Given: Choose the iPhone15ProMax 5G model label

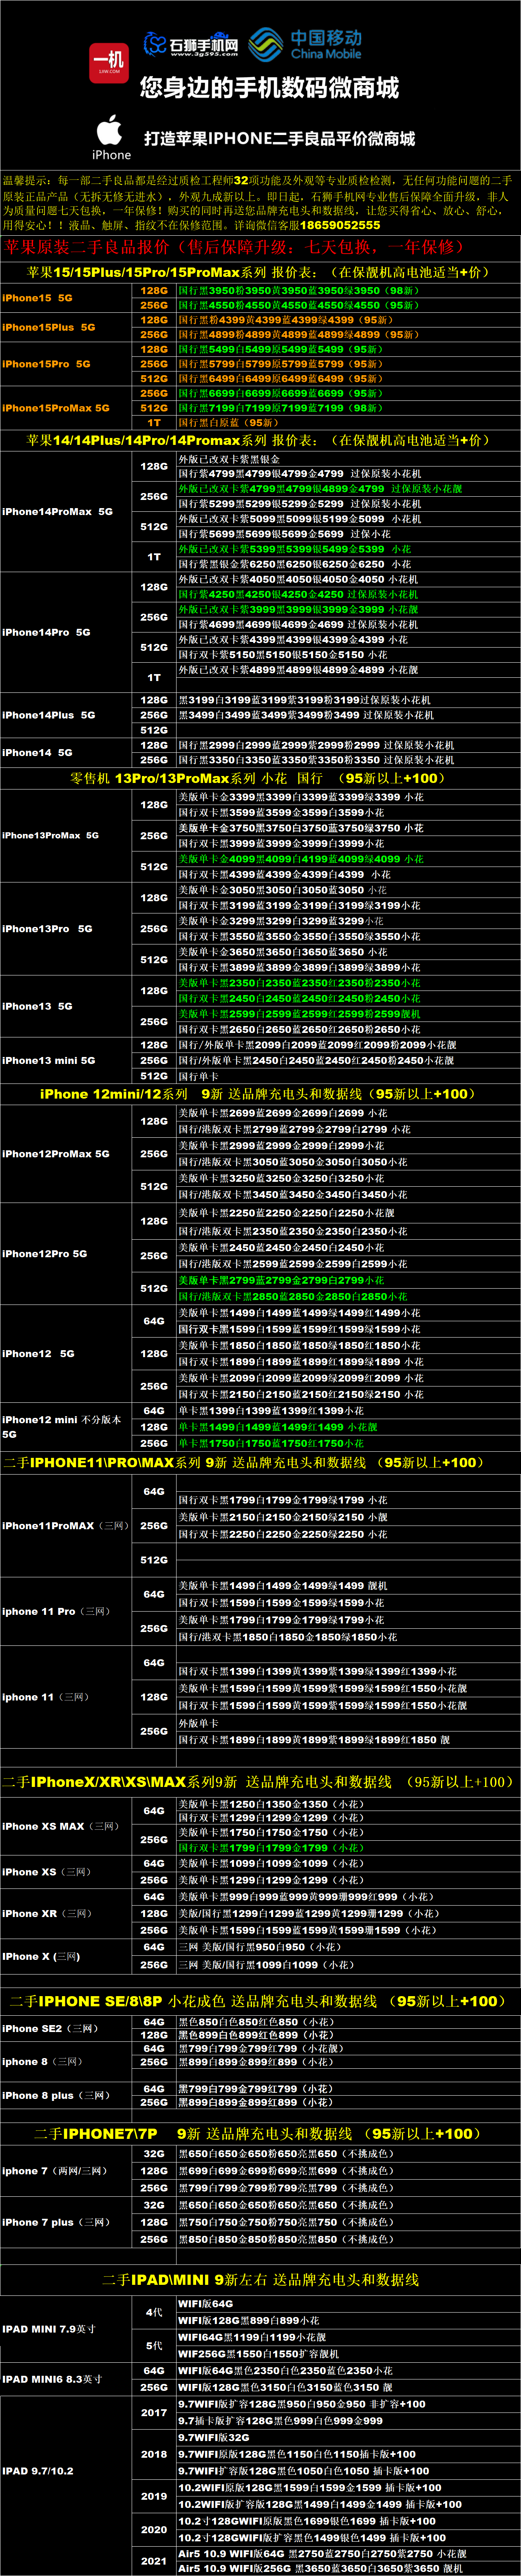Looking at the screenshot, I should (56, 408).
